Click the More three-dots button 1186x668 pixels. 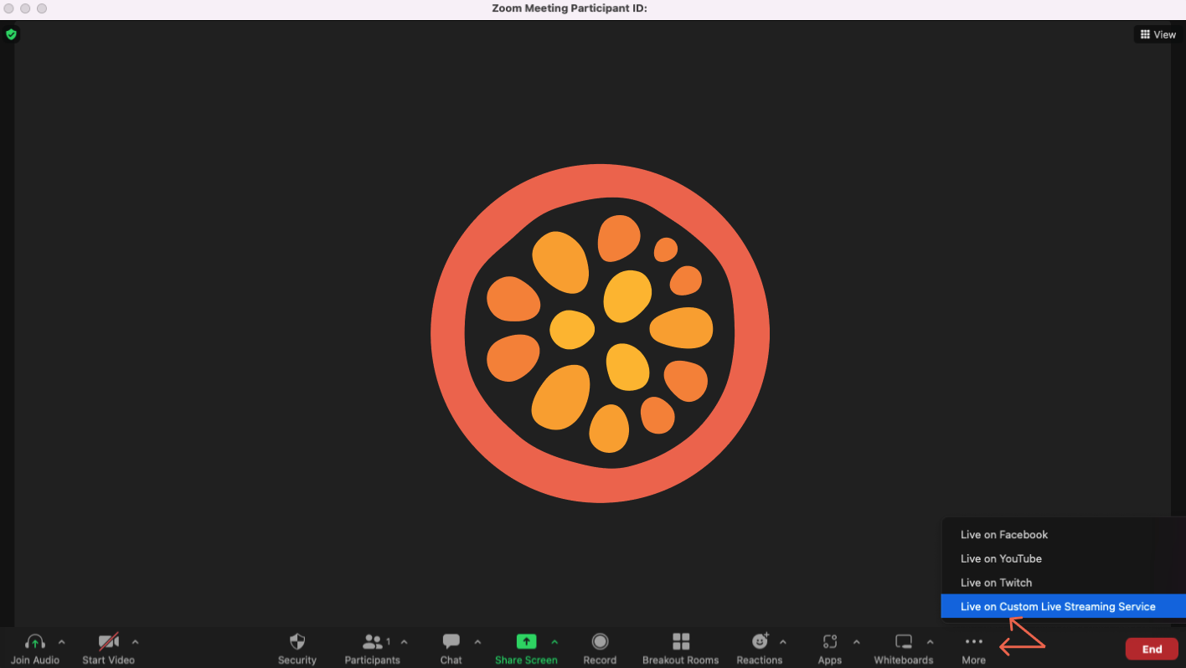coord(973,642)
